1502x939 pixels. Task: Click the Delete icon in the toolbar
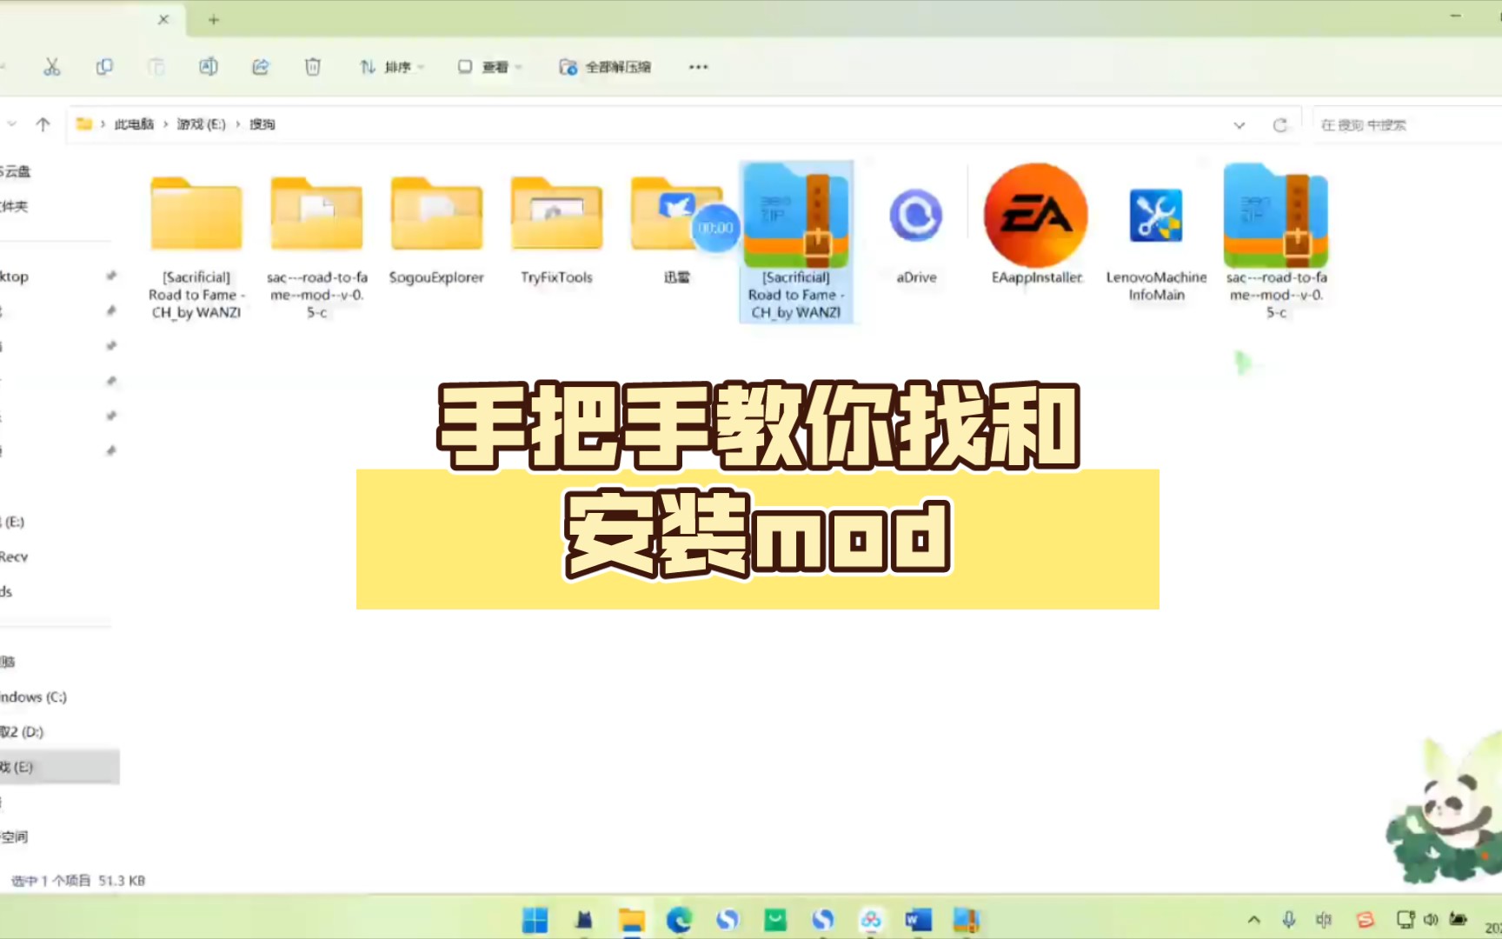coord(313,66)
